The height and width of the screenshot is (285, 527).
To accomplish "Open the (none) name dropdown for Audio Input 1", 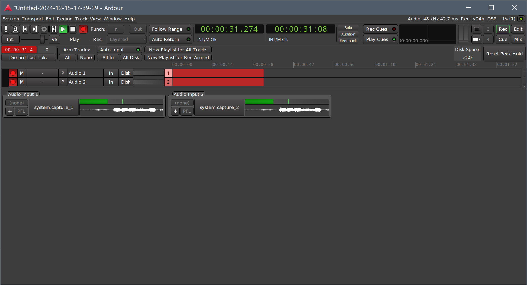I will tap(17, 103).
